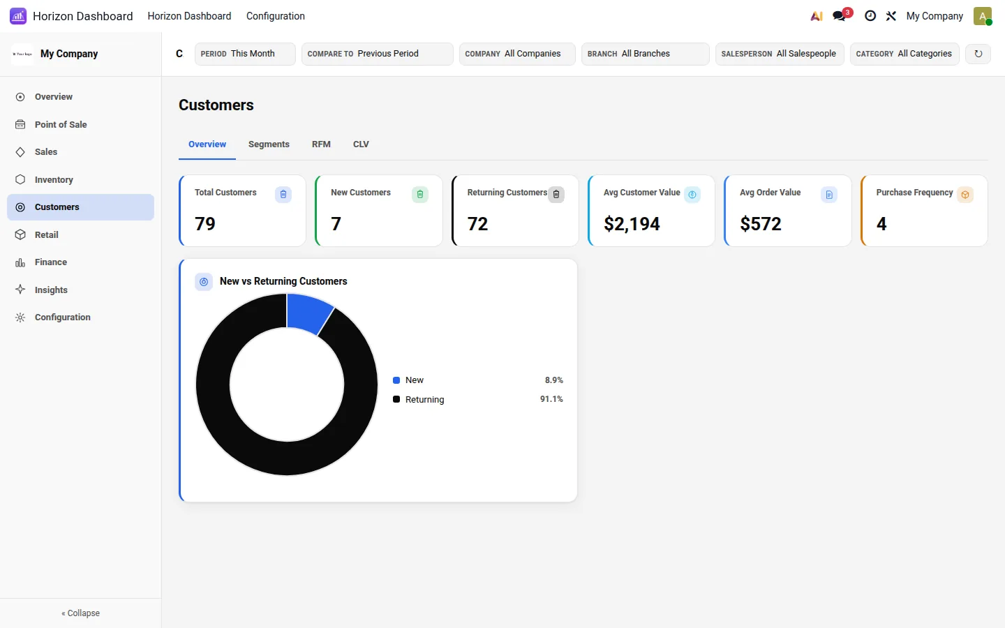Click the Total Customers card icon
Viewport: 1005px width, 628px height.
point(283,195)
